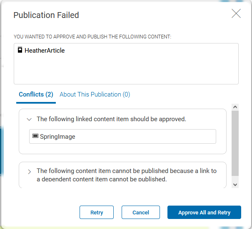
Task: Open the About This Publication tab
Action: click(x=95, y=94)
